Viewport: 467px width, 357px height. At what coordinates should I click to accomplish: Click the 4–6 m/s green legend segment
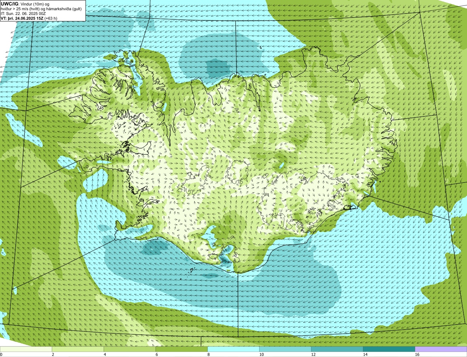pyautogui.click(x=130, y=349)
